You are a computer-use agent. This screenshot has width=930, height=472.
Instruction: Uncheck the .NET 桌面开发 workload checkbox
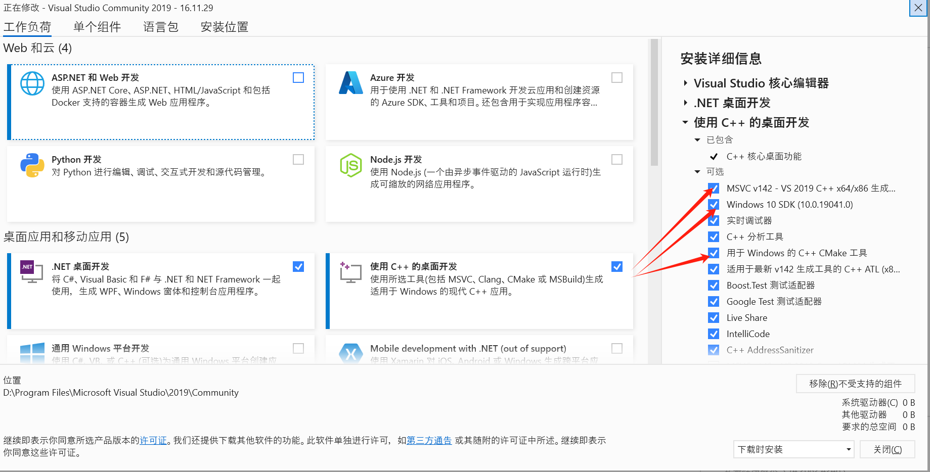298,266
